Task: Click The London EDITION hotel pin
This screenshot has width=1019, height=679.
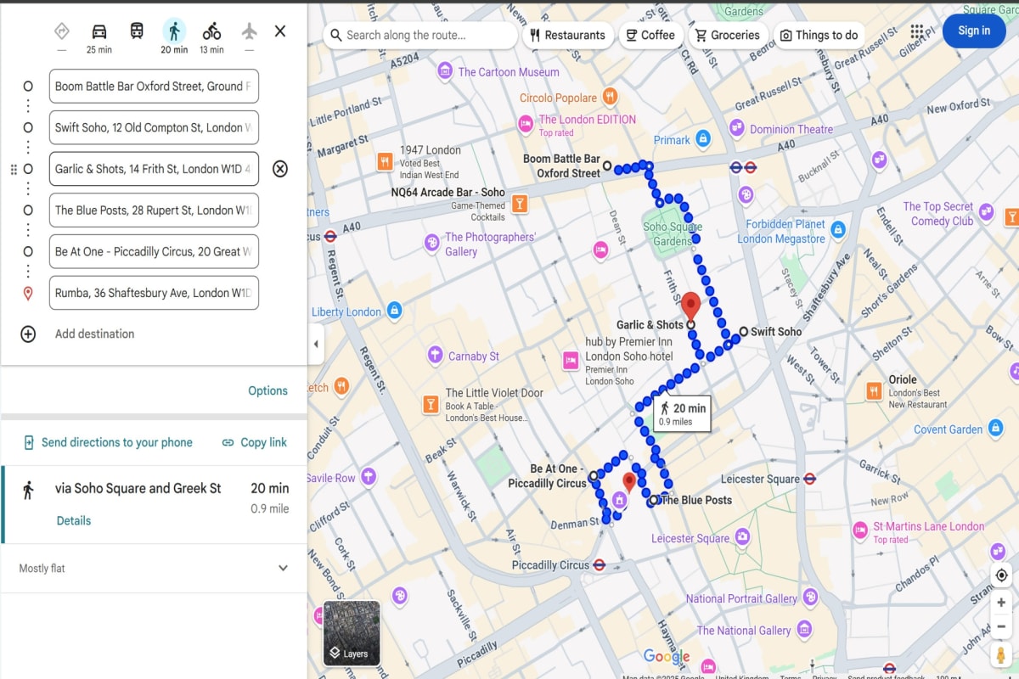Action: (x=526, y=124)
